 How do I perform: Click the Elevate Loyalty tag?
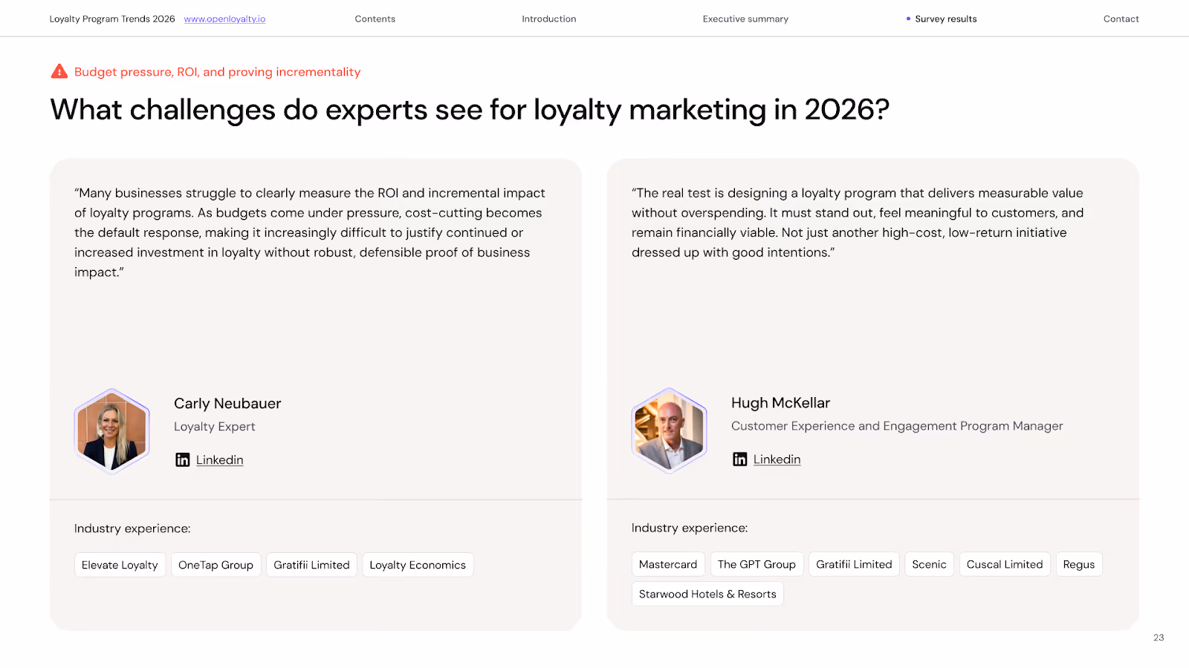[120, 565]
